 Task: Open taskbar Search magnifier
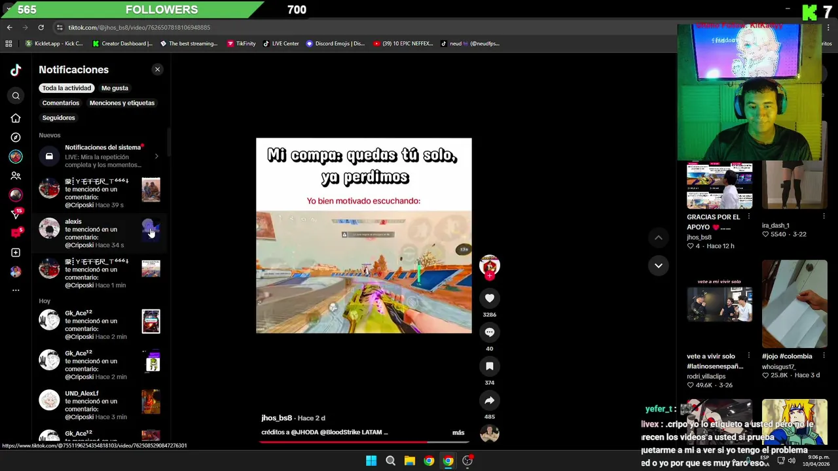click(390, 461)
